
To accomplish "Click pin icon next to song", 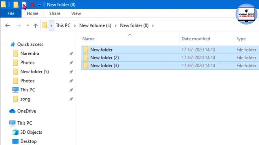I will point(71,99).
